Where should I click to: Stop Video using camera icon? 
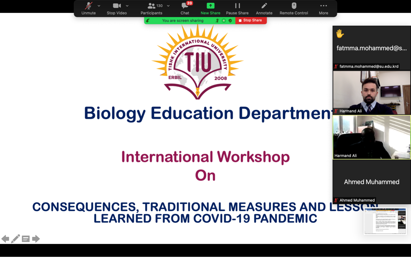(116, 8)
